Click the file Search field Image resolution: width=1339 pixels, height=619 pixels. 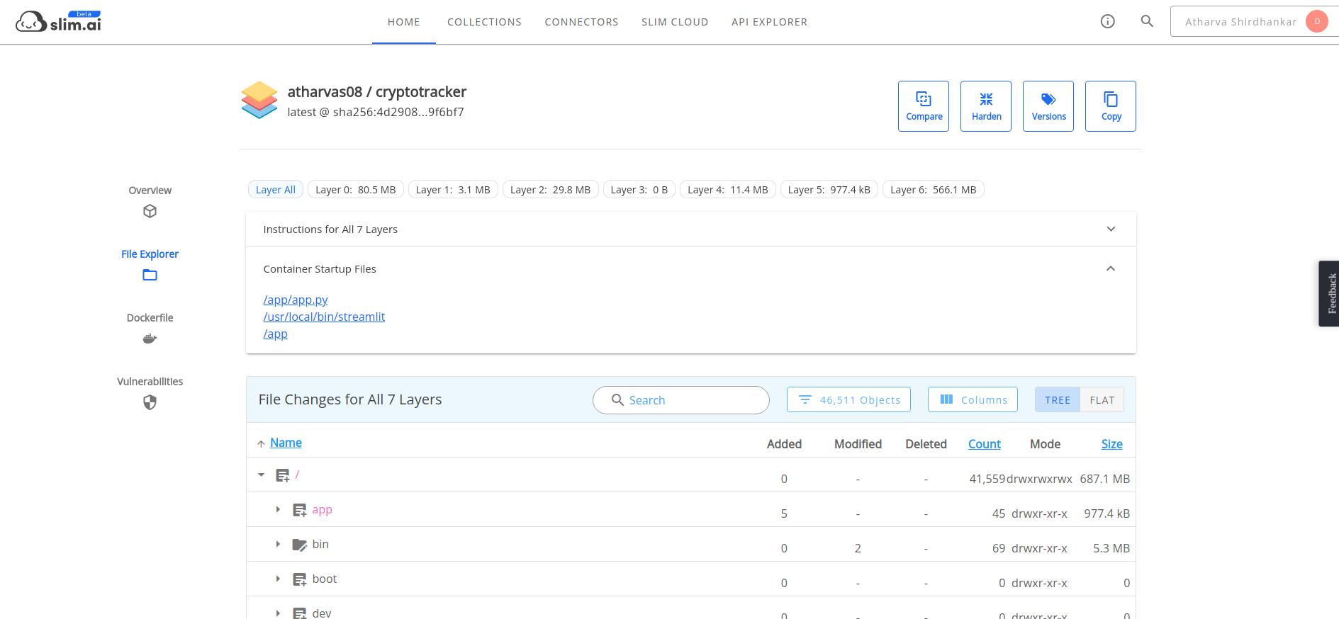[x=681, y=400]
